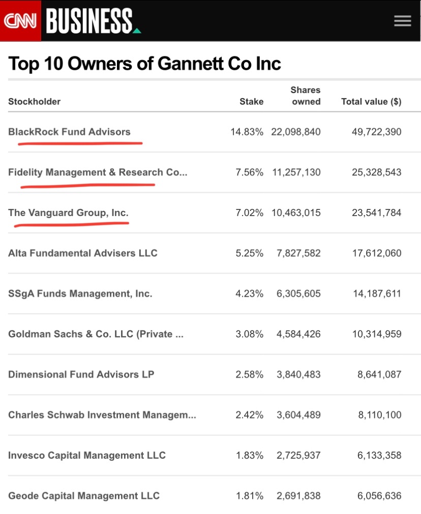Open BlackRock Fund Advisors link
421x514 pixels.
(69, 132)
